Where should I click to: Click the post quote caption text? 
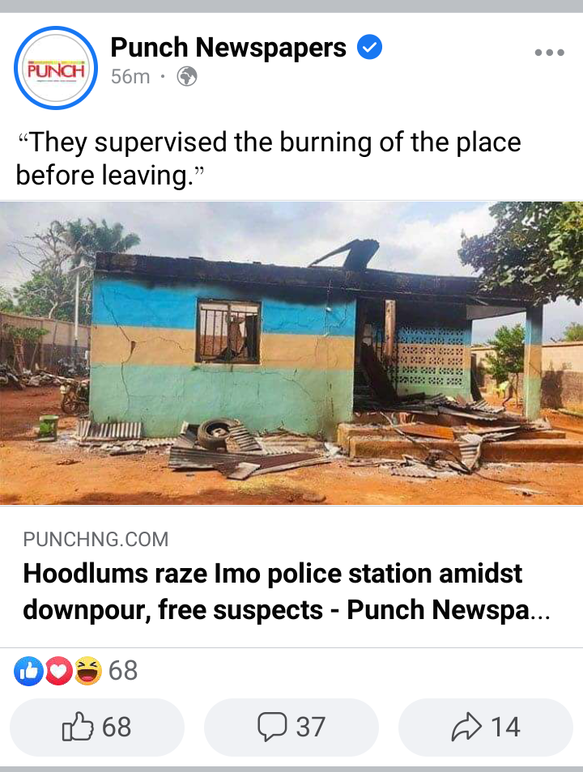click(x=269, y=159)
